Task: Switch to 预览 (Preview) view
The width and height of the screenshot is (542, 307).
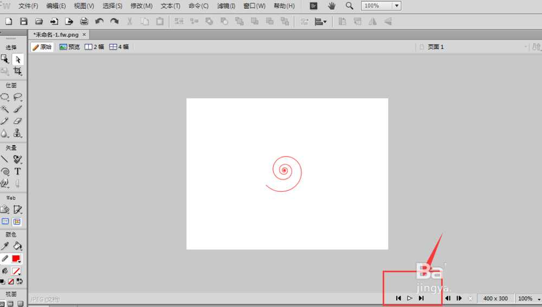Action: pos(69,47)
